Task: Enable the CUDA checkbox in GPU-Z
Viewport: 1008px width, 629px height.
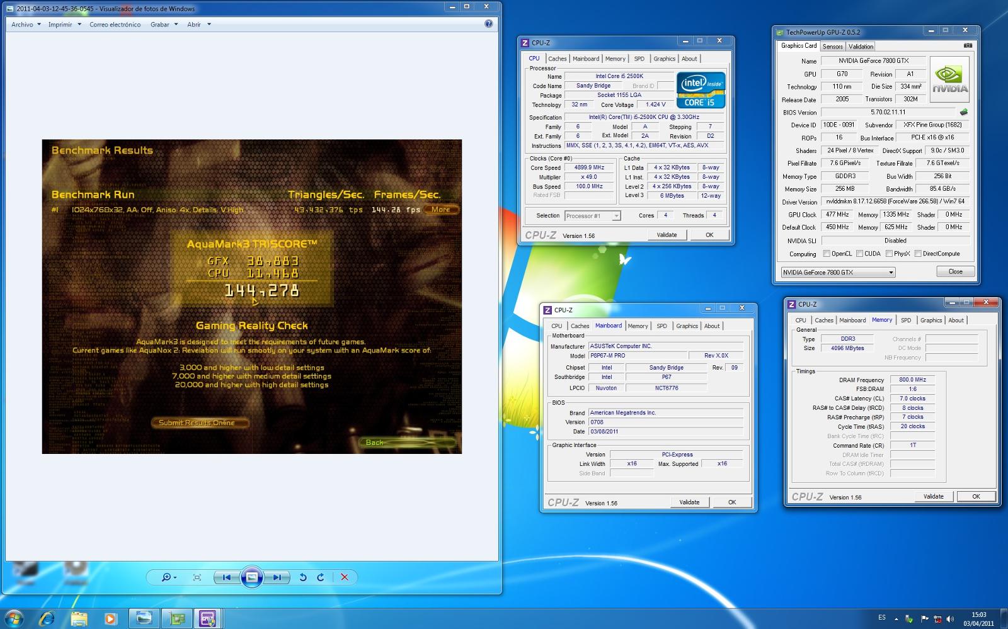Action: [859, 254]
